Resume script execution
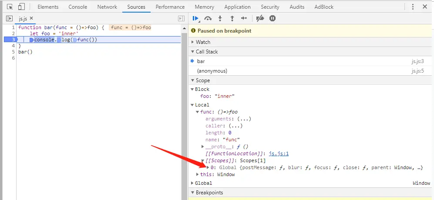The image size is (434, 200). pos(196,19)
